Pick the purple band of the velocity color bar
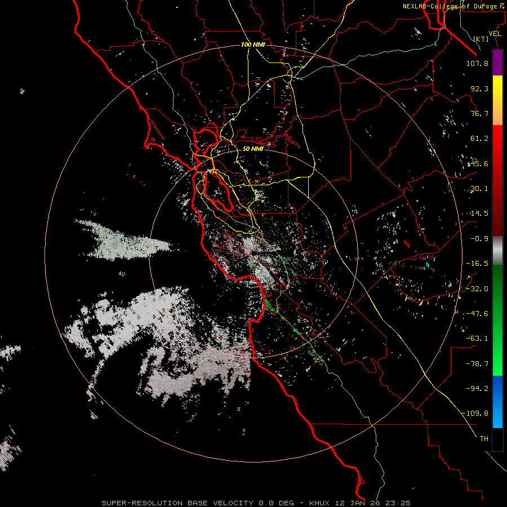The image size is (507, 507). click(497, 63)
